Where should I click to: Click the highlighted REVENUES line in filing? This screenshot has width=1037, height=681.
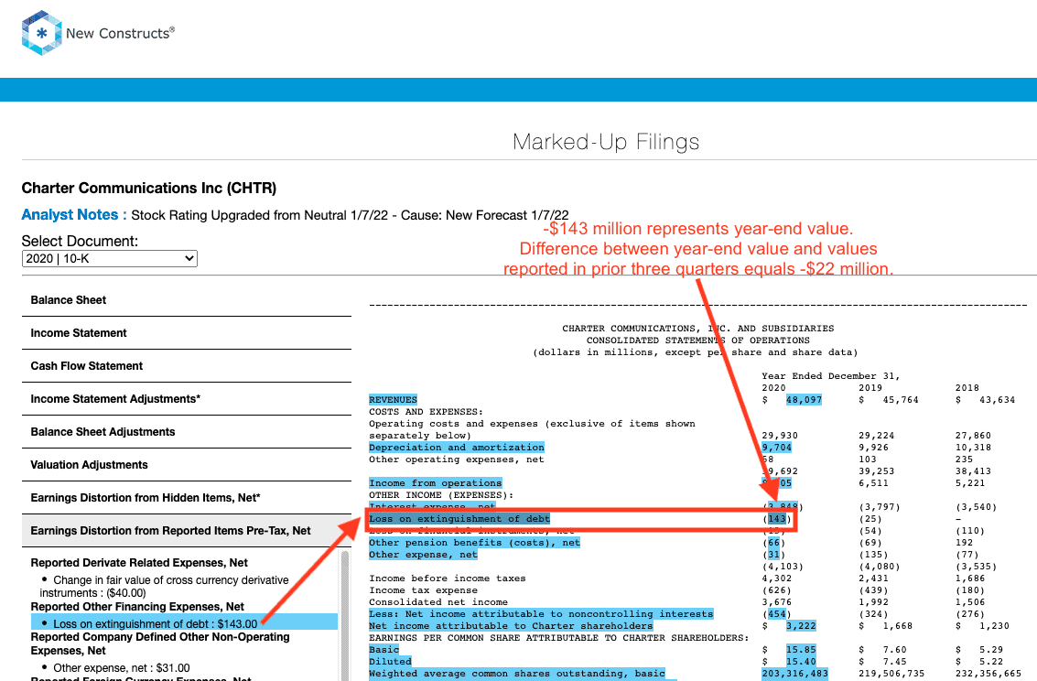coord(393,400)
